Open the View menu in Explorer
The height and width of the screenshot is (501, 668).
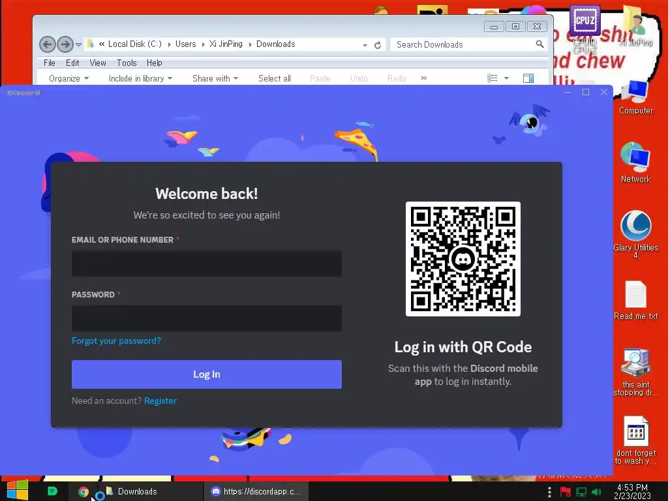[98, 63]
